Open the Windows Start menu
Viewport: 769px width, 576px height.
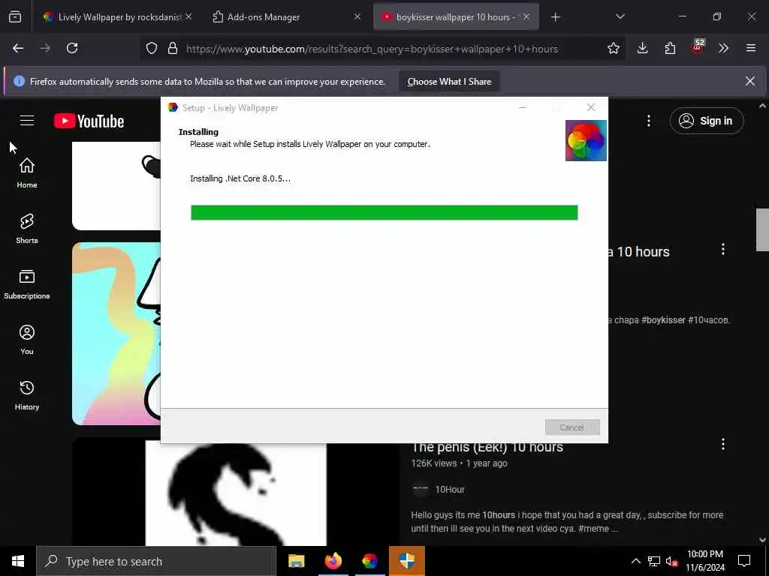pos(18,561)
